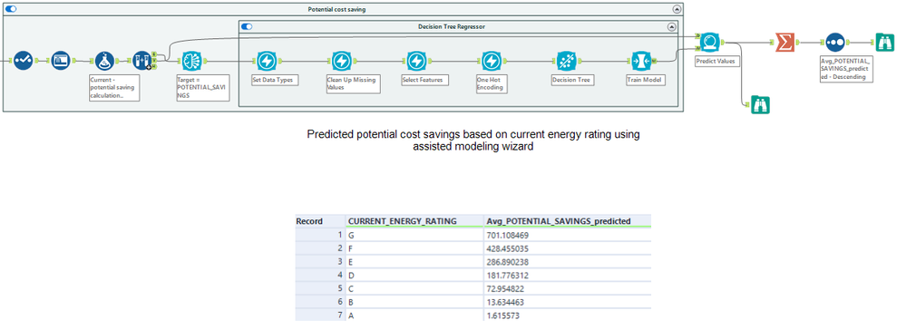This screenshot has height=330, width=906.
Task: Click the Predicted potential cost savings comment
Action: (x=473, y=141)
